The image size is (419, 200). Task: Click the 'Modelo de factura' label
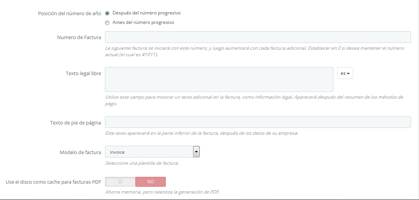pyautogui.click(x=80, y=152)
